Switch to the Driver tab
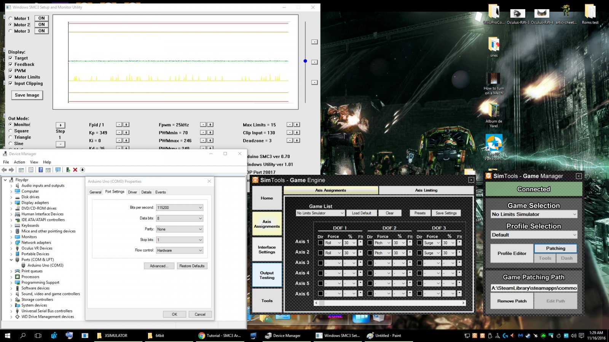 tap(132, 192)
